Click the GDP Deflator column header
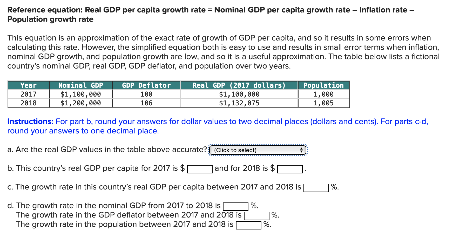The width and height of the screenshot is (460, 244). point(146,85)
